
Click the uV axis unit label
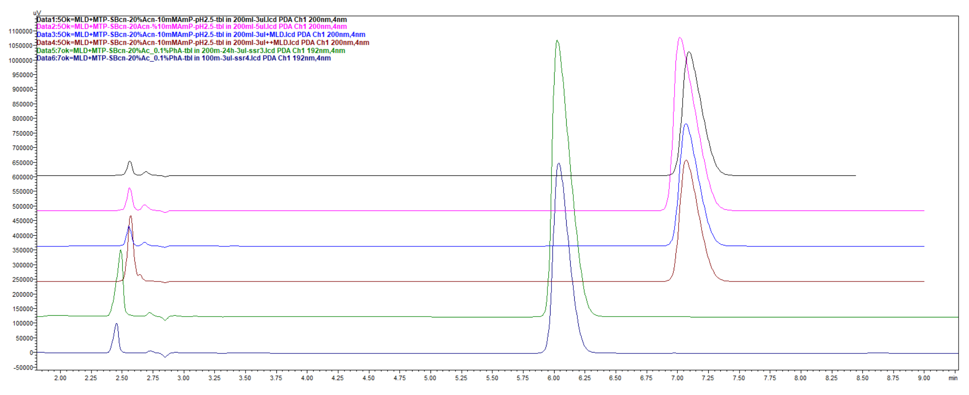pyautogui.click(x=37, y=12)
